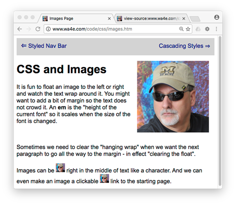Click the small inline image after 'Images can be'
The width and height of the screenshot is (236, 205).
(x=60, y=168)
